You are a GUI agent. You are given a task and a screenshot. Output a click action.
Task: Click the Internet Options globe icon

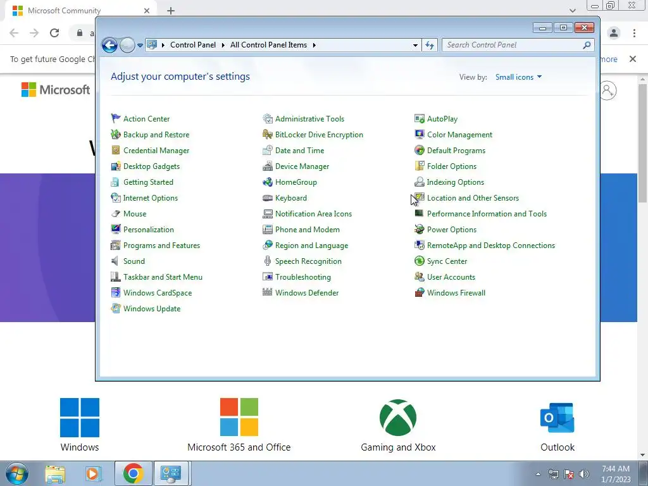pos(116,198)
